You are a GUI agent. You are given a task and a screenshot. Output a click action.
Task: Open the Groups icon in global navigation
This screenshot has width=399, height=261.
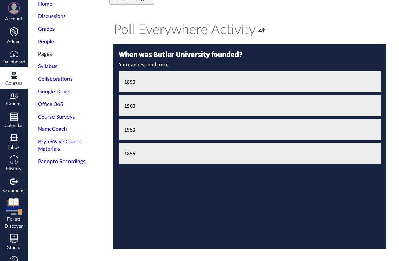point(14,96)
